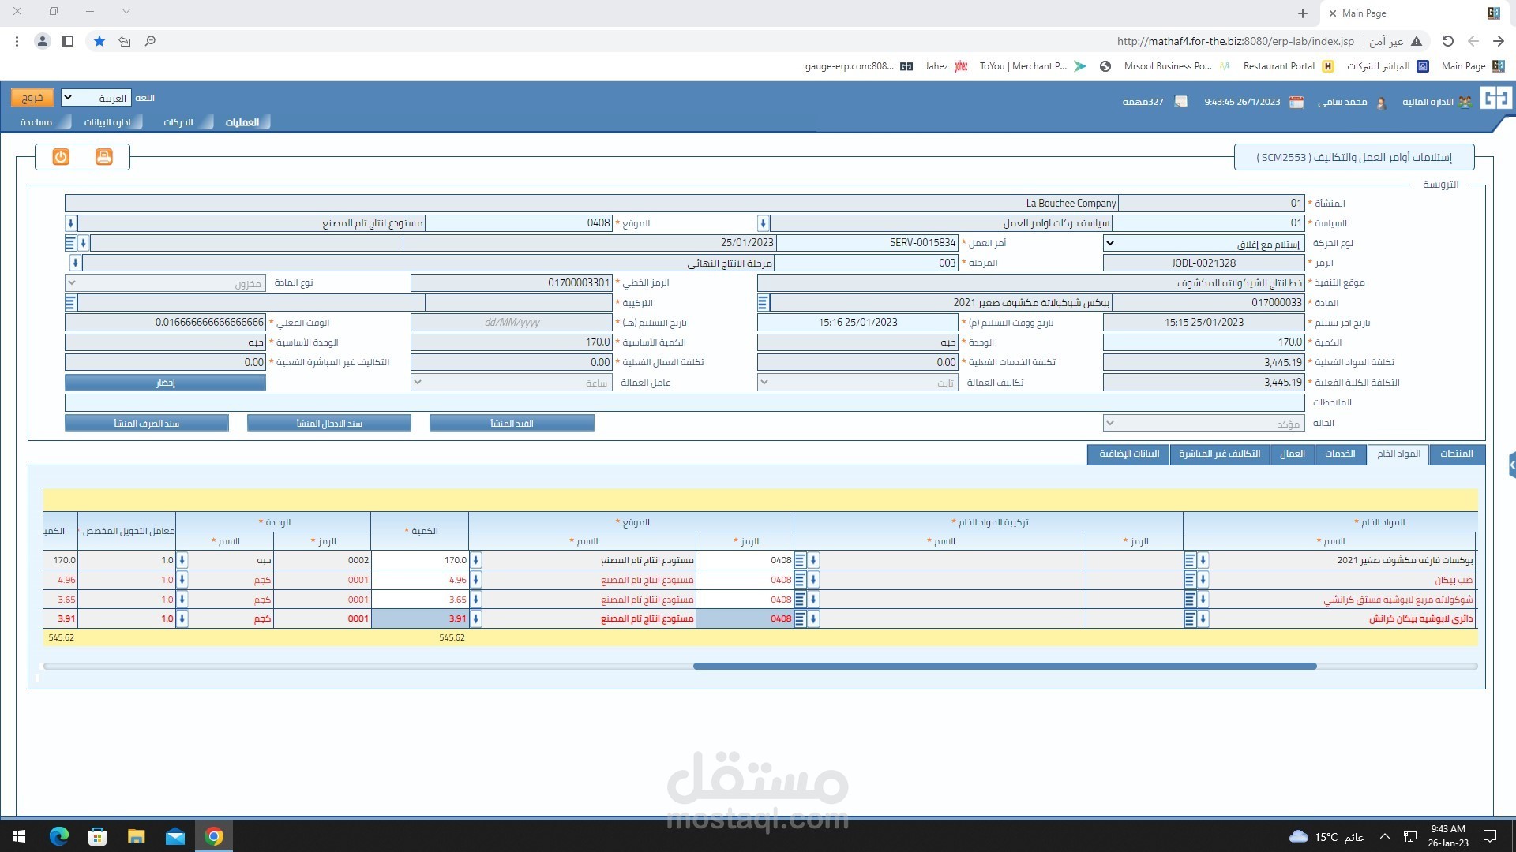Click the الكمية field showing 170.0 in the header
This screenshot has width=1516, height=852.
pyautogui.click(x=1204, y=342)
